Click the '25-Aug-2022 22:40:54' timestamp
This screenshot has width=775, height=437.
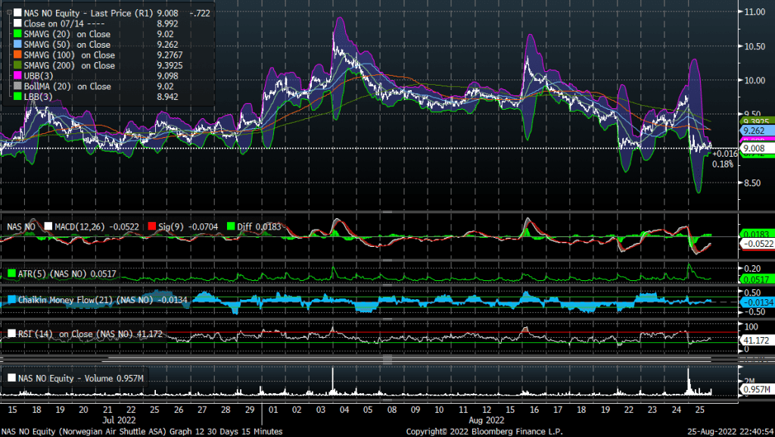pyautogui.click(x=730, y=432)
